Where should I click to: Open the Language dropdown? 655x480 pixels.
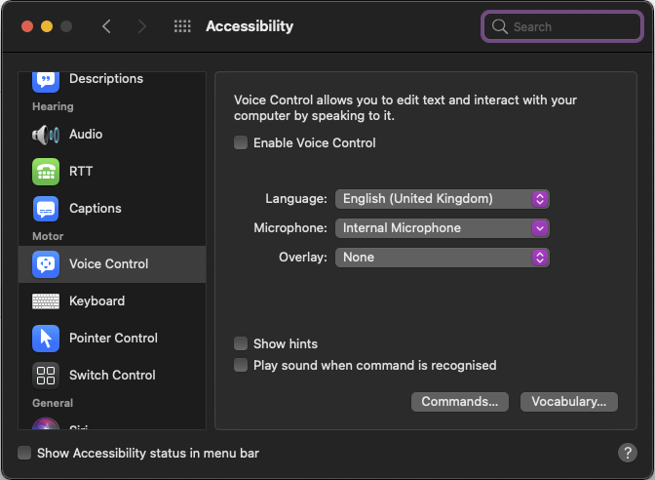coord(443,199)
